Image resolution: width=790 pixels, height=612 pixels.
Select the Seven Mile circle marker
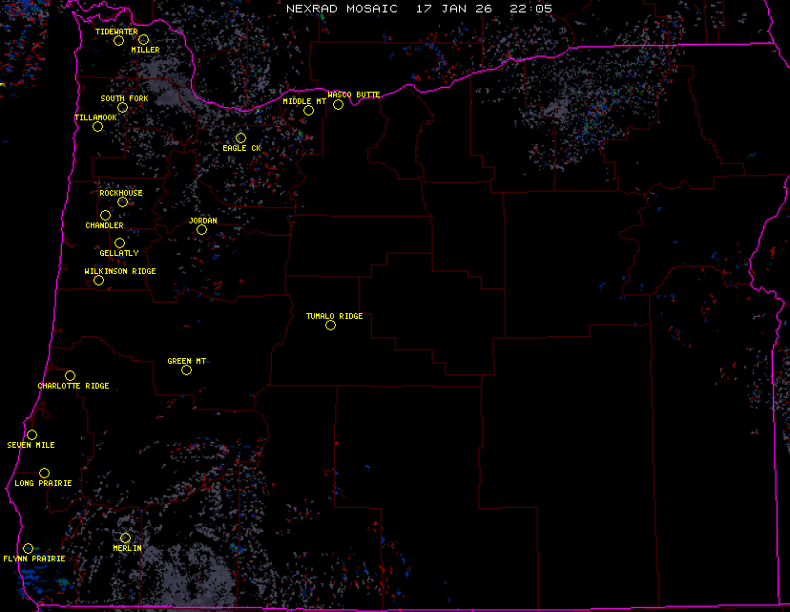[32, 435]
